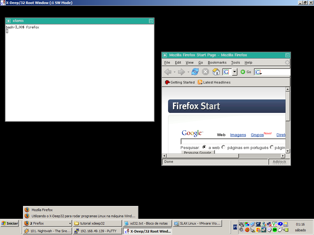314x235 pixels.
Task: Go to the Firefox Home page
Action: tap(216, 72)
